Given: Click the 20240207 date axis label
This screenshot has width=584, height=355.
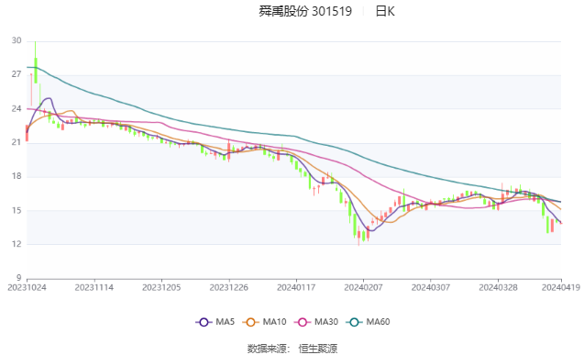Looking at the screenshot, I should [x=363, y=287].
